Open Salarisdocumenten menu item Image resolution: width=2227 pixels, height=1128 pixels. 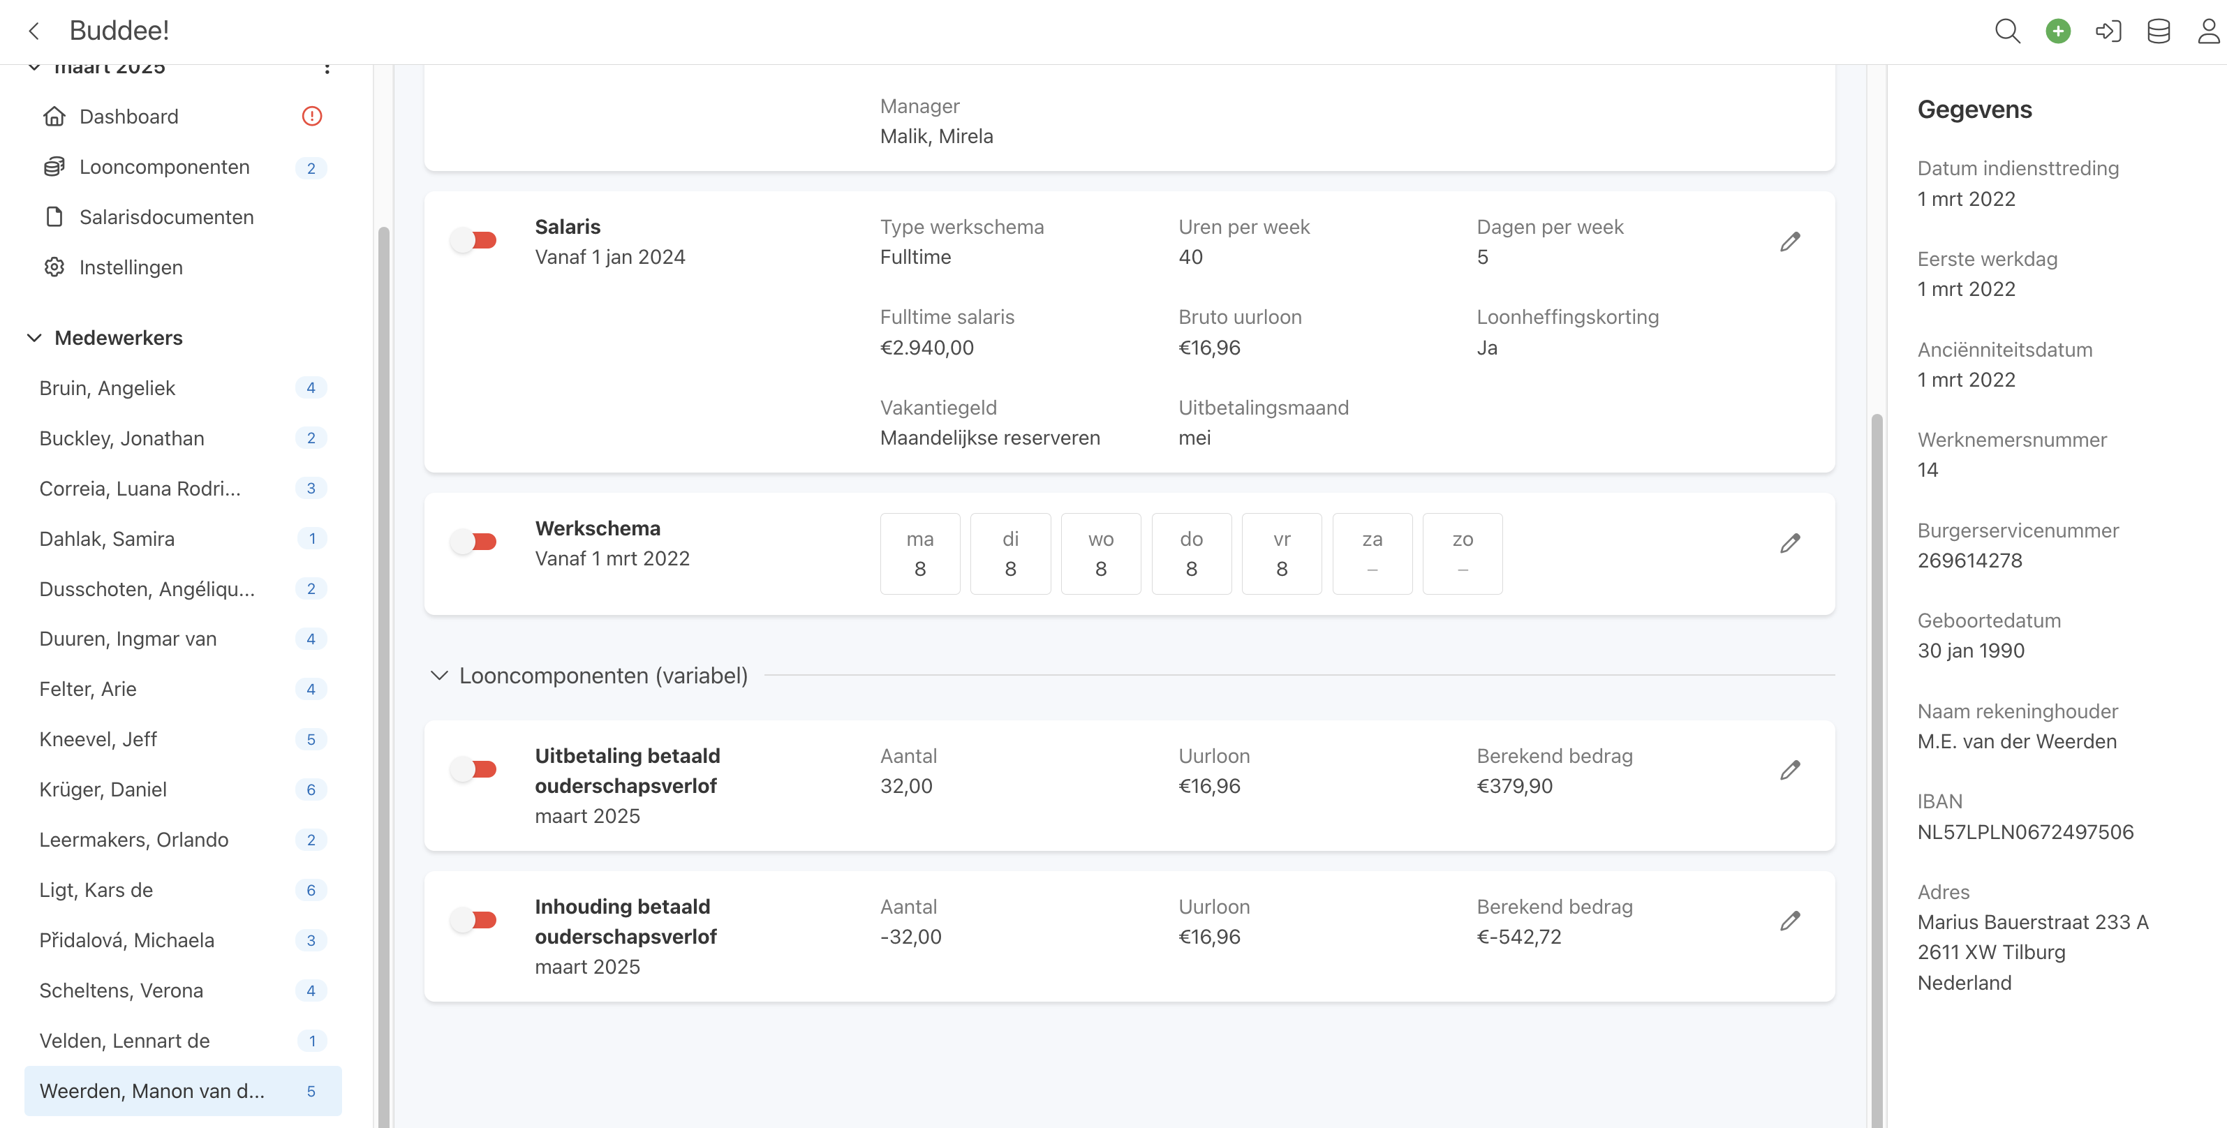(x=166, y=217)
